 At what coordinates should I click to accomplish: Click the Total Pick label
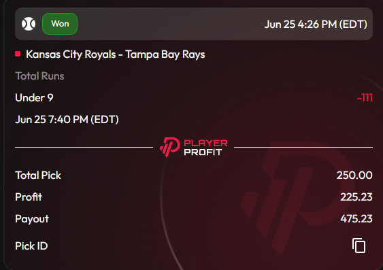38,175
